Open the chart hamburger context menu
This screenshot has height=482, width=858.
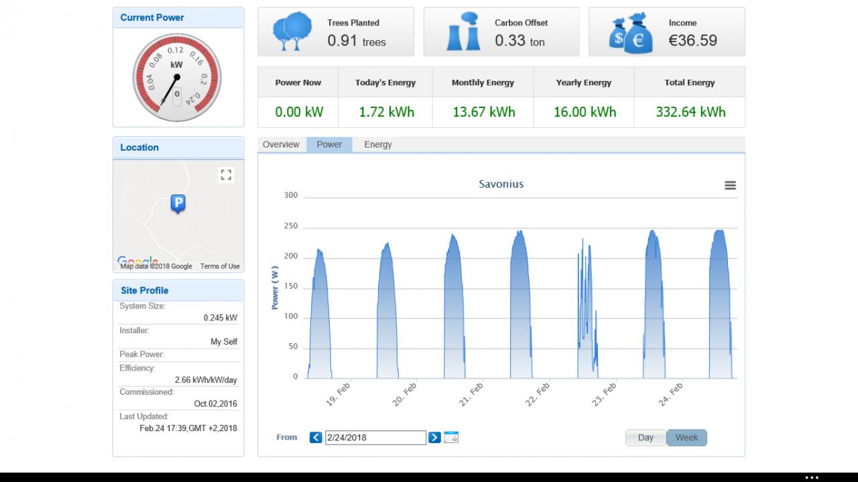point(730,186)
